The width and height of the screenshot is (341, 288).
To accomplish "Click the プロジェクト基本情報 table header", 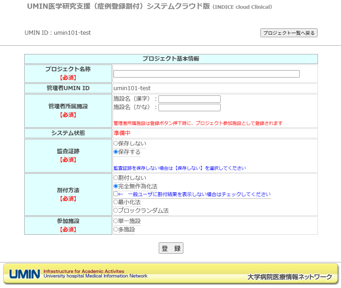I will pyautogui.click(x=171, y=59).
